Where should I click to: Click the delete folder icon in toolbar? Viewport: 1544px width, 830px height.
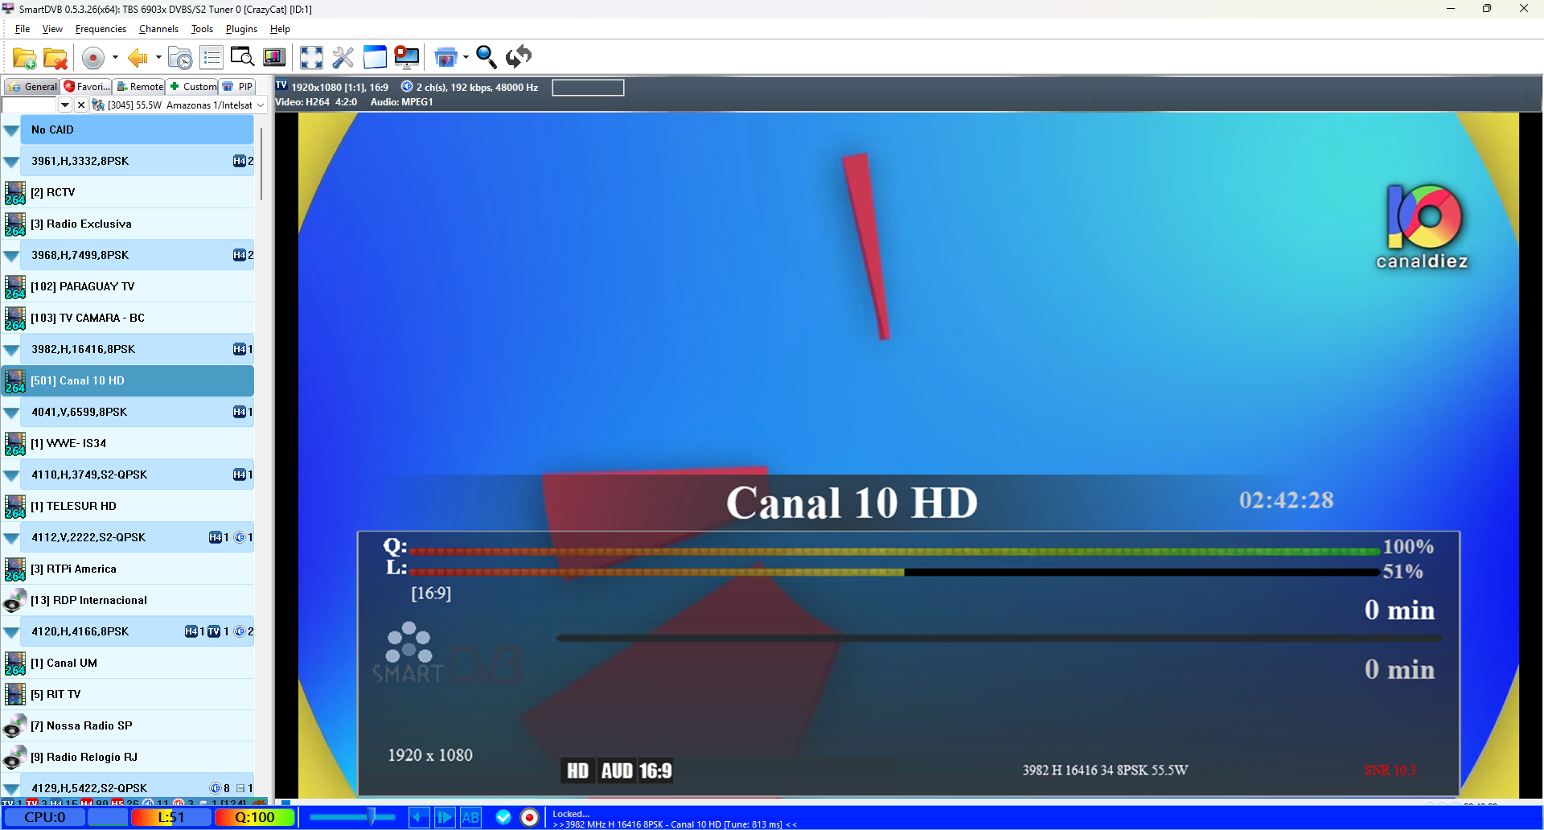coord(55,58)
